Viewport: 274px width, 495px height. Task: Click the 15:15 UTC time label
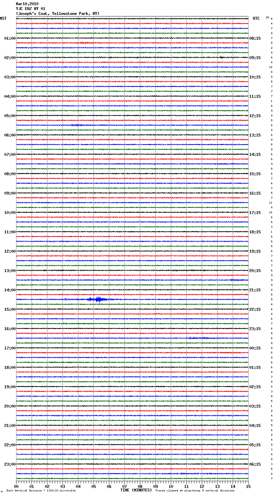pyautogui.click(x=255, y=174)
